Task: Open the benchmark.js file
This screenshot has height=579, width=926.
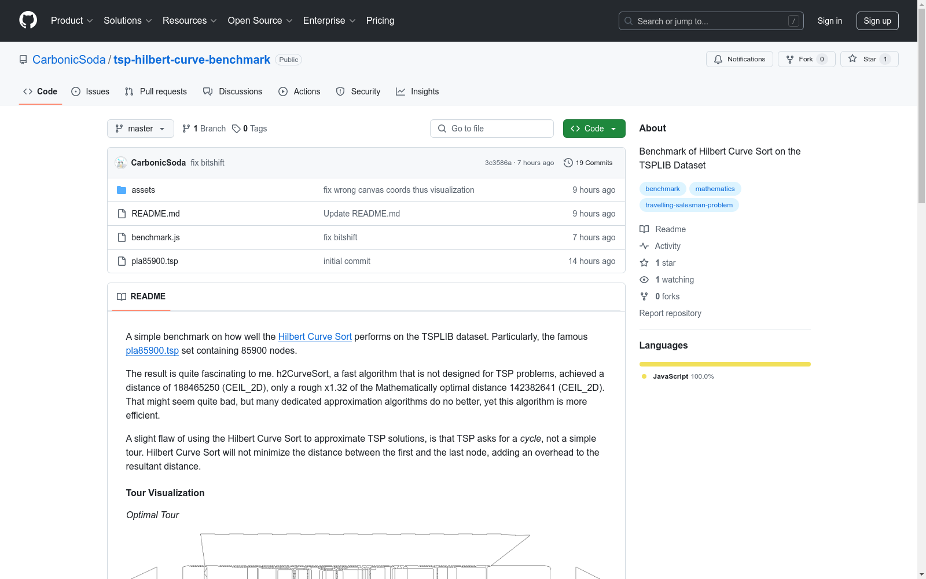Action: (x=156, y=237)
